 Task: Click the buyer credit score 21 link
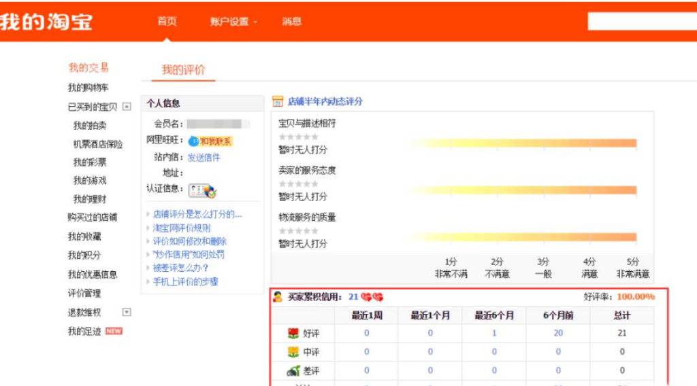click(353, 297)
